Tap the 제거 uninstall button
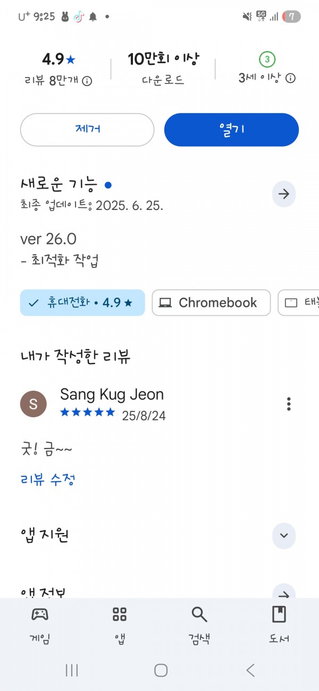This screenshot has width=319, height=691. pos(87,130)
